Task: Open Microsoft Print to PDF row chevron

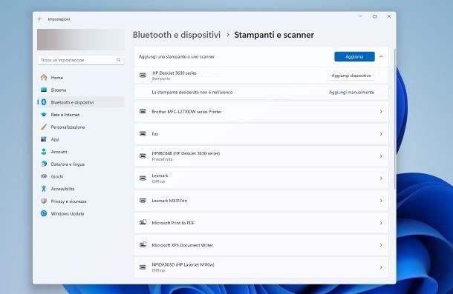Action: tap(381, 223)
